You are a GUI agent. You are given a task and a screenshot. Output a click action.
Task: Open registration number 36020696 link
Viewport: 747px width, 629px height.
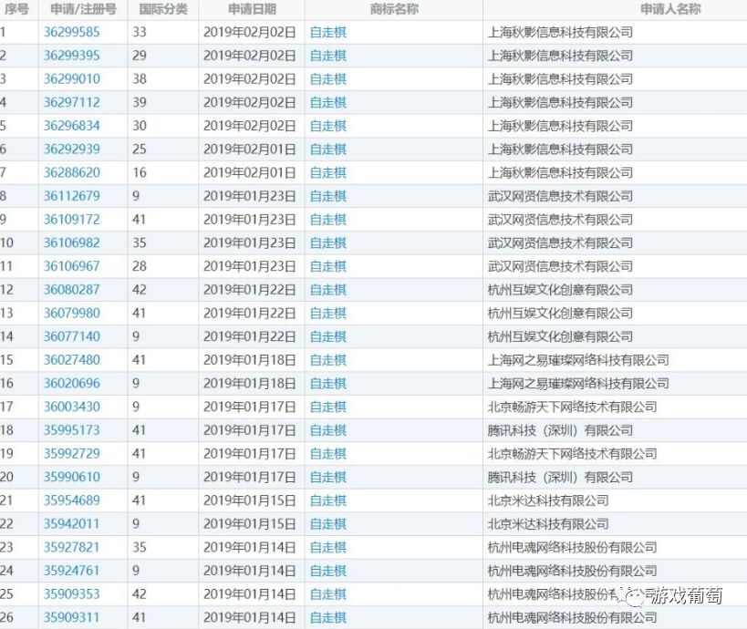point(72,383)
